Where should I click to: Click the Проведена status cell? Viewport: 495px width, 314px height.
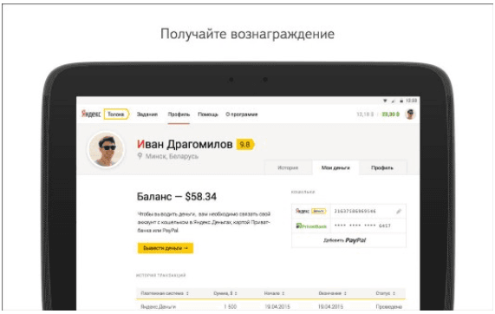[388, 306]
